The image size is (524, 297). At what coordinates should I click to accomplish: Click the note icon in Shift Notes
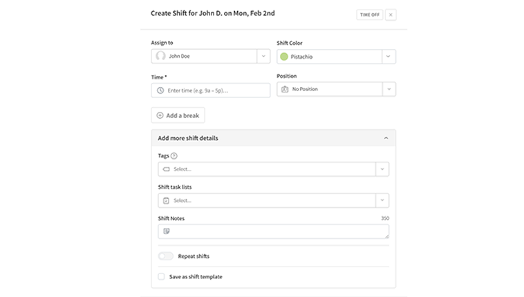166,231
